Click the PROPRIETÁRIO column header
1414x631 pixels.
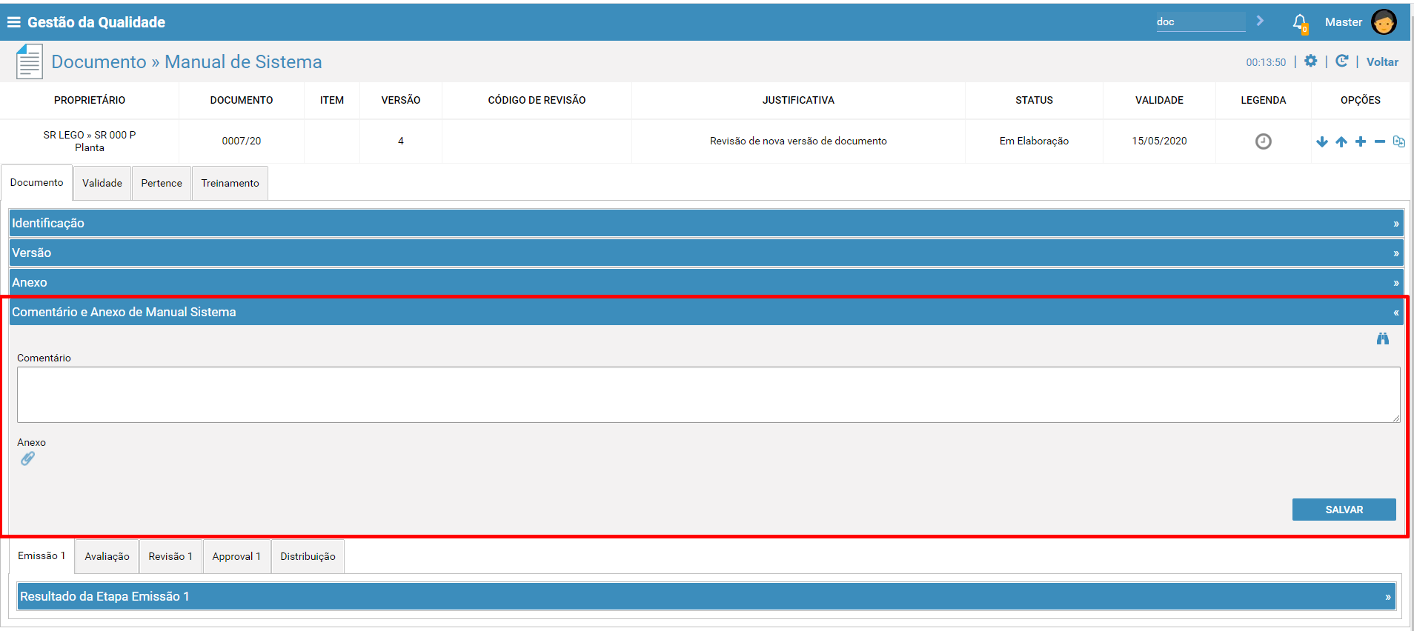(90, 100)
